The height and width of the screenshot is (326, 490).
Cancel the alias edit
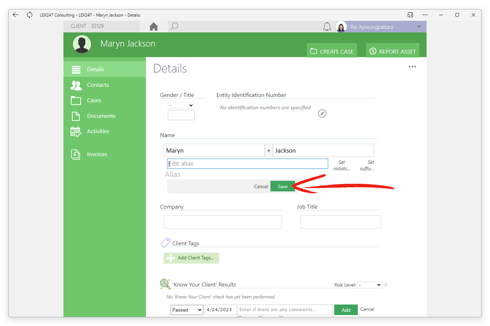[x=261, y=186]
